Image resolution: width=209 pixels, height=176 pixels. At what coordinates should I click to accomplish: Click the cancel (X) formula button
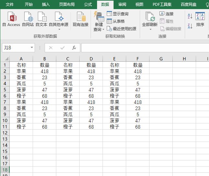tap(51, 48)
